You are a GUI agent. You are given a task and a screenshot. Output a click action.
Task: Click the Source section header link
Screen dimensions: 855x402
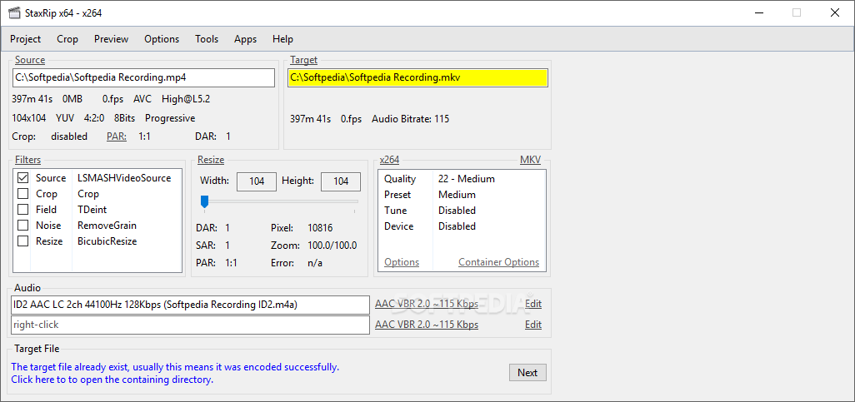[30, 61]
